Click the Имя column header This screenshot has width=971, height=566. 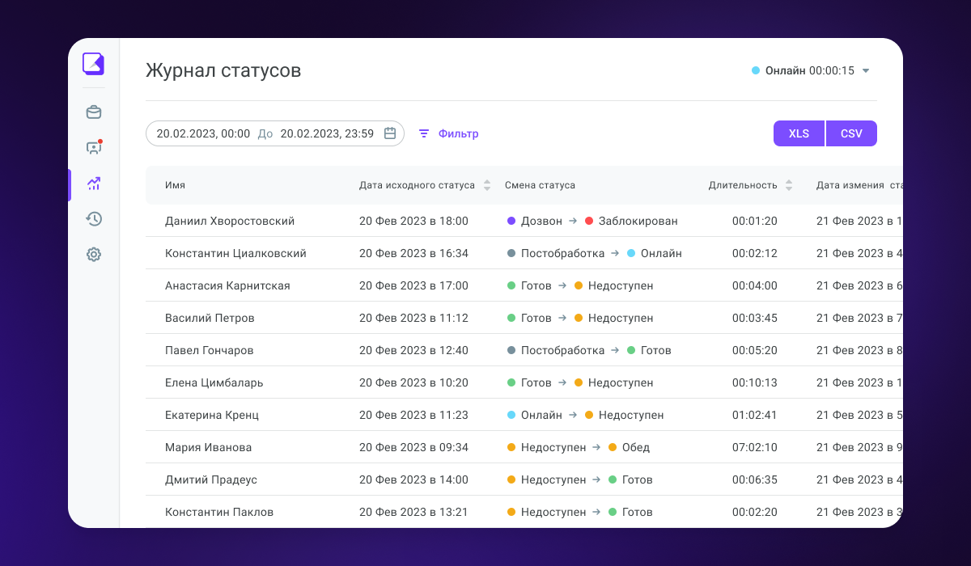click(175, 185)
